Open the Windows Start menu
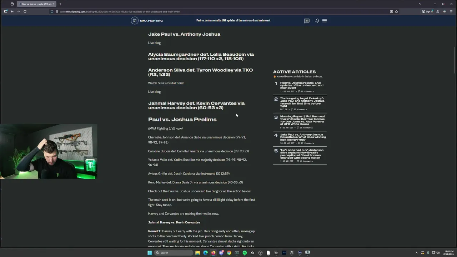The image size is (457, 257). (x=150, y=253)
